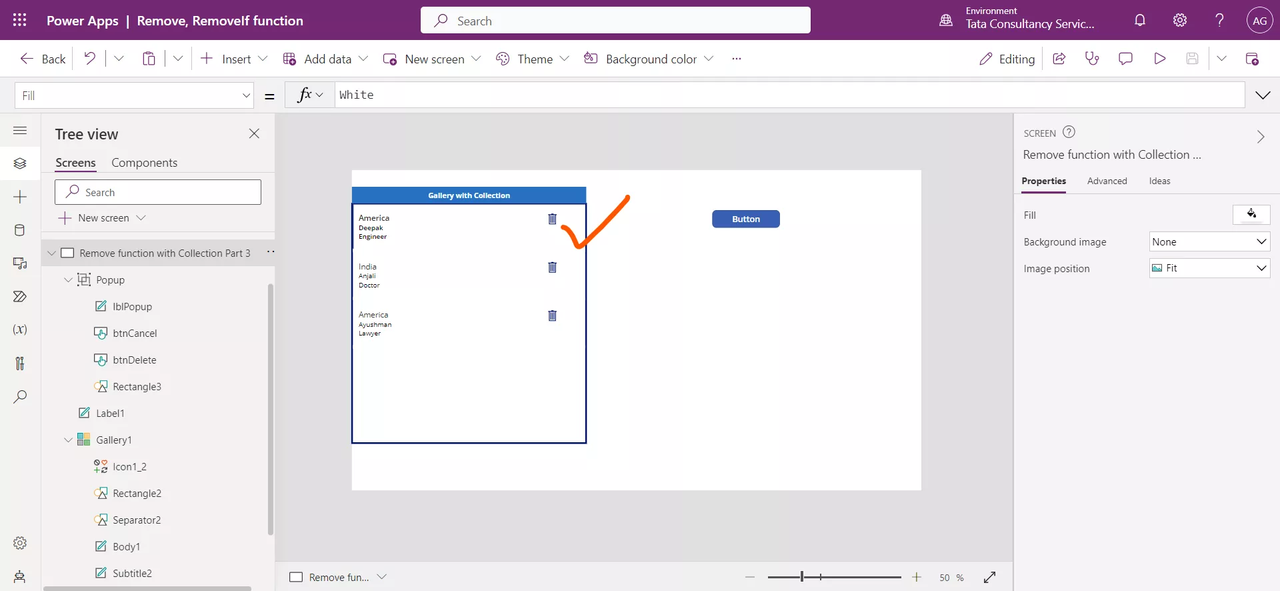This screenshot has width=1280, height=591.
Task: Open the app launcher waffle icon
Action: pos(20,20)
